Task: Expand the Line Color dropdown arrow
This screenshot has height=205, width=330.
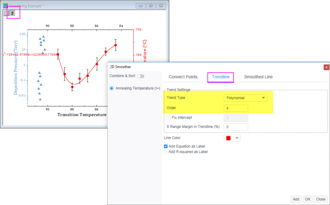Action: tap(237, 138)
